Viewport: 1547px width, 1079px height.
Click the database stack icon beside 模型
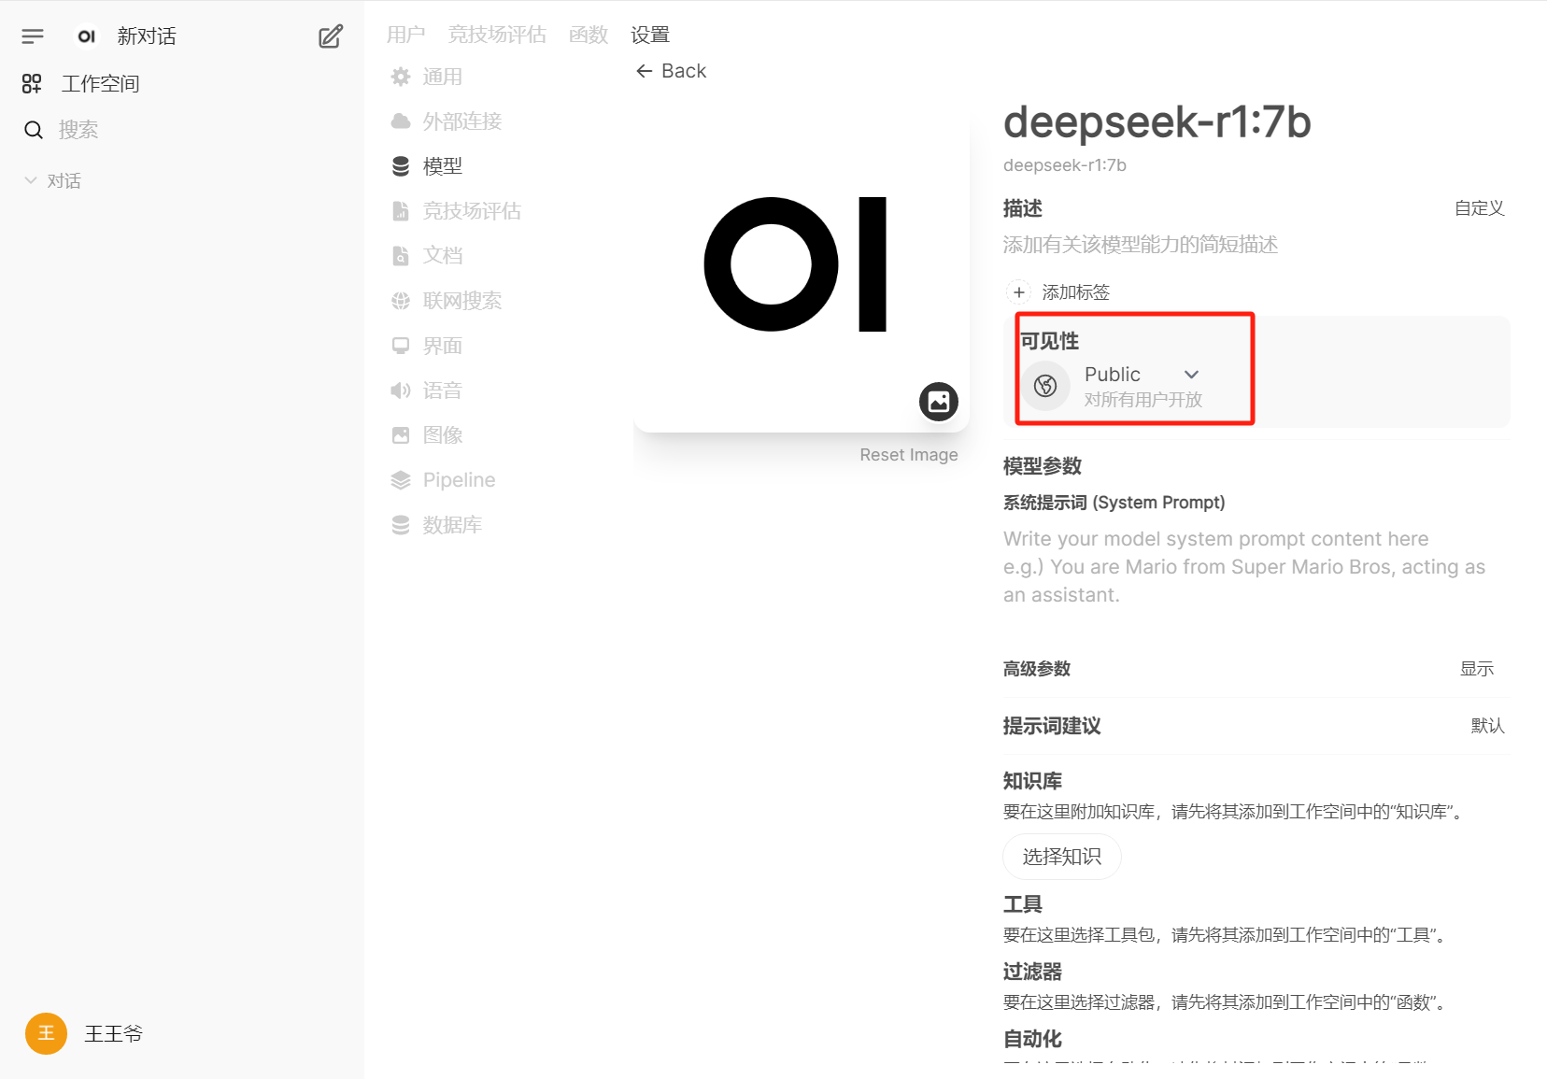click(401, 166)
